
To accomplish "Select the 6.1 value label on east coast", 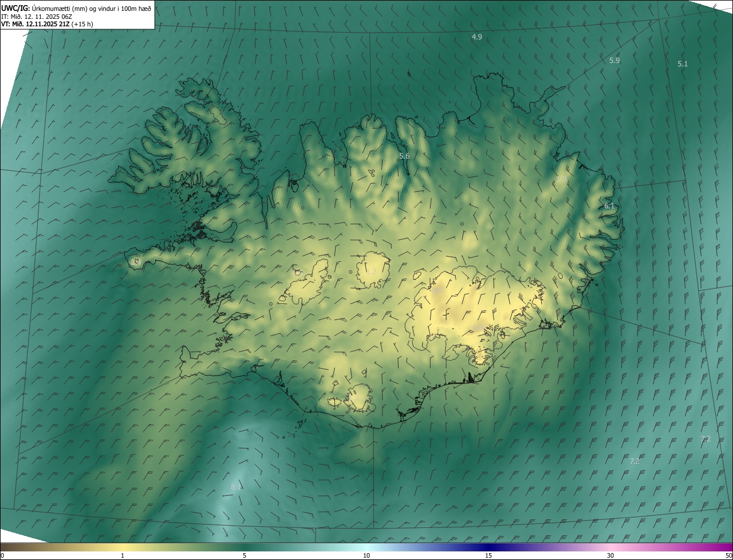I will 609,206.
